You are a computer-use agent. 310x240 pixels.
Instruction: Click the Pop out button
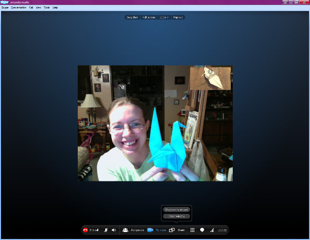coord(178,17)
